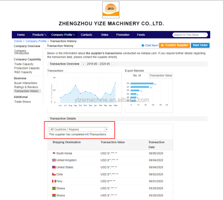Click the South Korea flag icon
This screenshot has width=223, height=200.
click(54, 153)
